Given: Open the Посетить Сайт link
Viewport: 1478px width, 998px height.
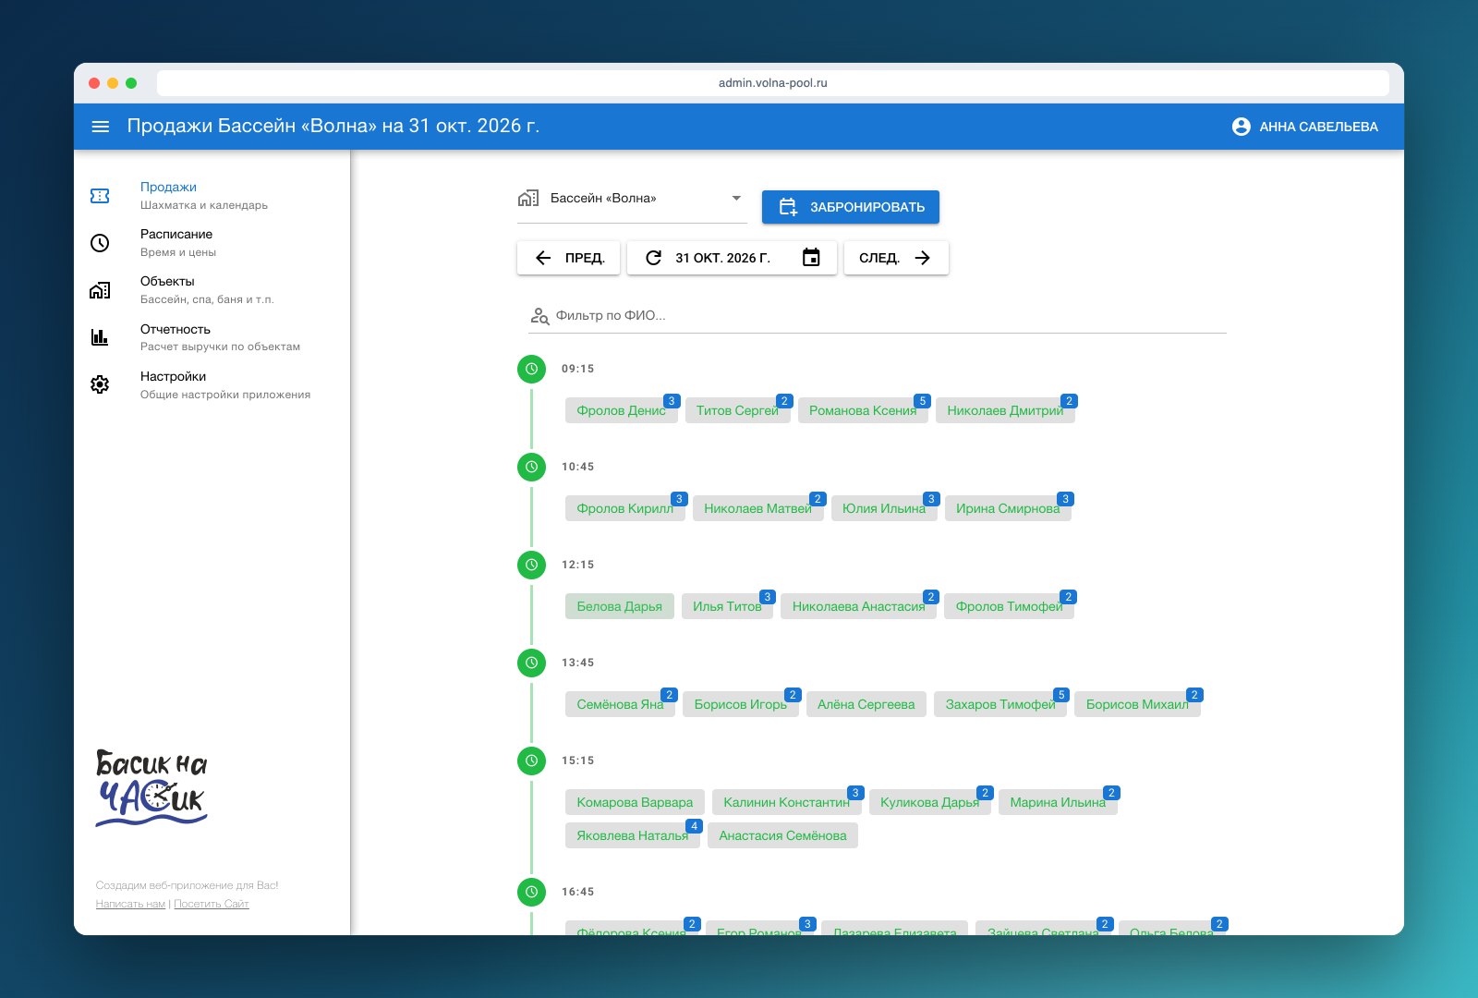Looking at the screenshot, I should [x=212, y=904].
